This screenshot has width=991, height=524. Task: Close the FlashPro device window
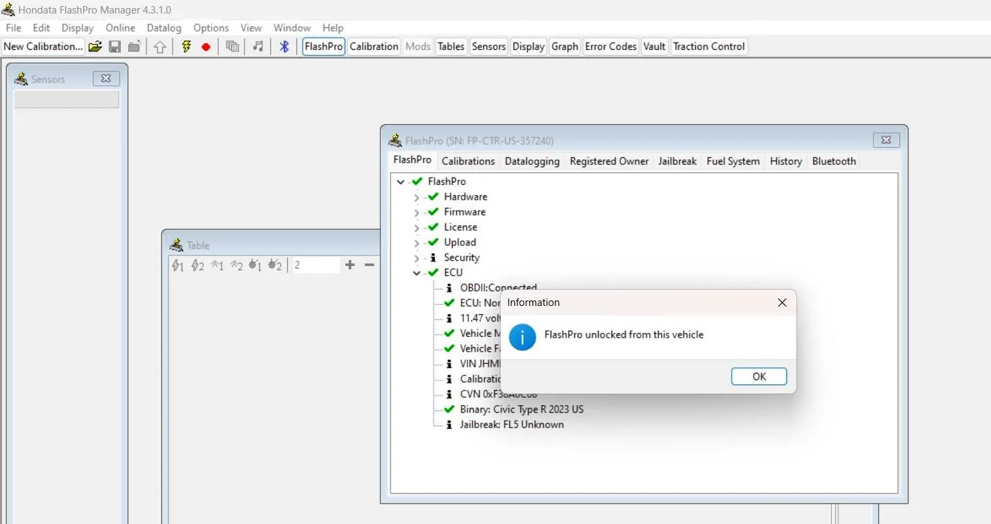pos(886,140)
